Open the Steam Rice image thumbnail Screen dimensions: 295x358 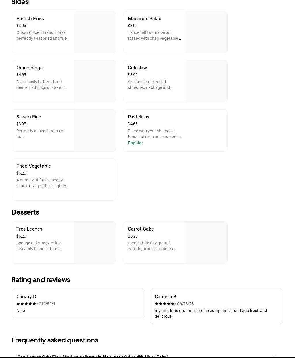95,131
